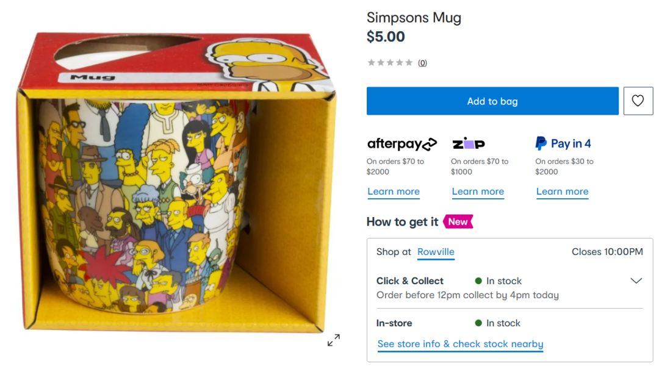The height and width of the screenshot is (369, 659).
Task: Open Learn more under Afterpay
Action: coord(394,192)
